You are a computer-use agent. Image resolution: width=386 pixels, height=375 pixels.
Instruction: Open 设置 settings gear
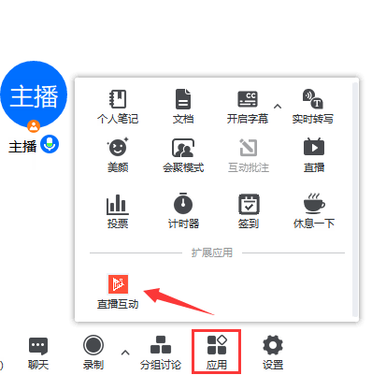tap(273, 353)
